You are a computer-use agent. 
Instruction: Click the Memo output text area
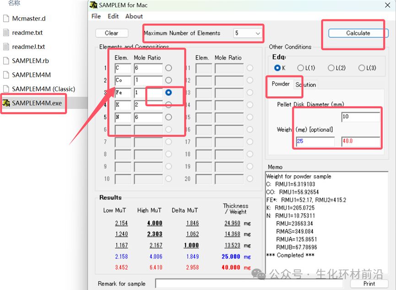click(326, 223)
